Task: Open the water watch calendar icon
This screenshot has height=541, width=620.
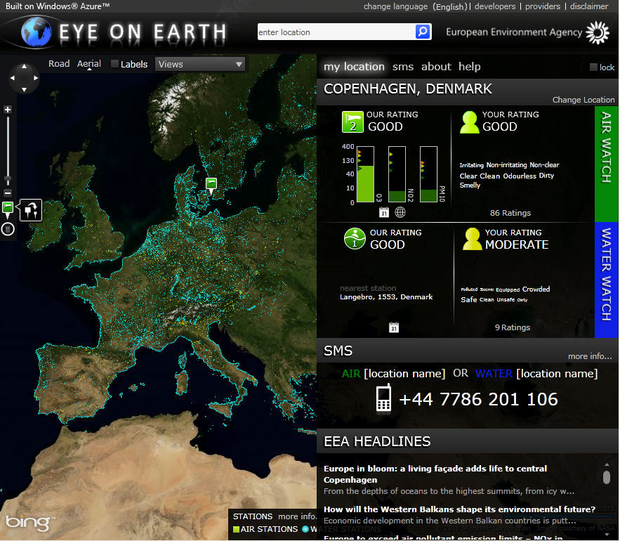Action: (x=394, y=327)
